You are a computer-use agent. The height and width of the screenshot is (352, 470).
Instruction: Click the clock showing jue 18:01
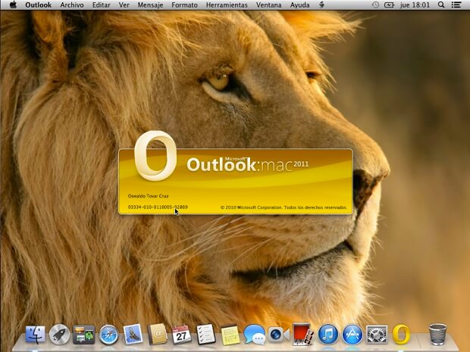415,5
